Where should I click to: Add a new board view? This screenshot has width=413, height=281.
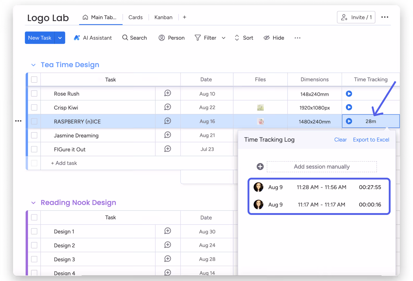(184, 17)
